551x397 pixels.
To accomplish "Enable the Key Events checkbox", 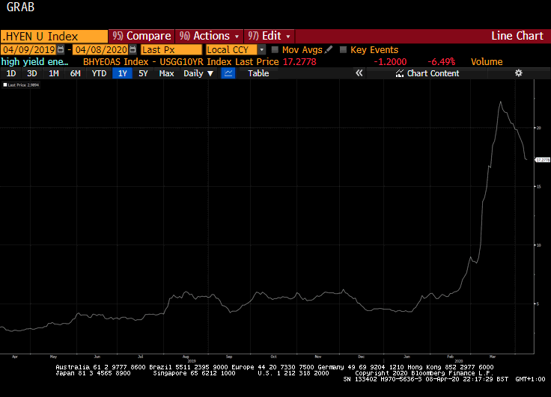I will pyautogui.click(x=344, y=50).
